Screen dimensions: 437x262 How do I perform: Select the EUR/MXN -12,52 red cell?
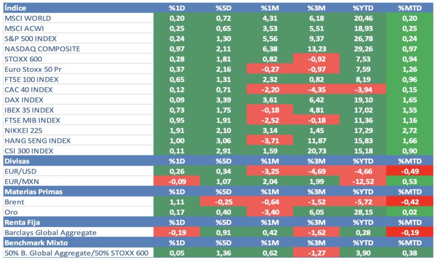coord(362,181)
